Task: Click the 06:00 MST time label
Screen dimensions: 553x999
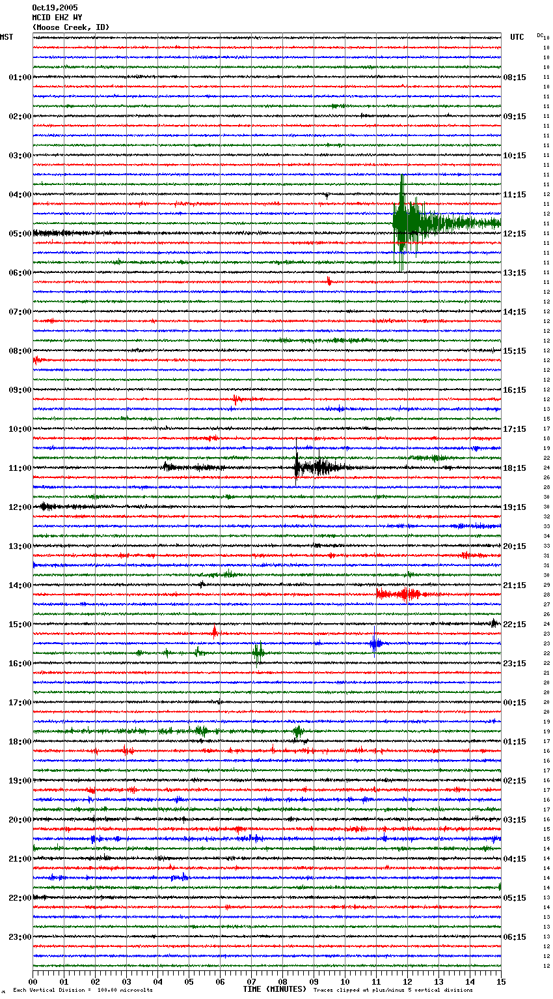Action: [20, 273]
